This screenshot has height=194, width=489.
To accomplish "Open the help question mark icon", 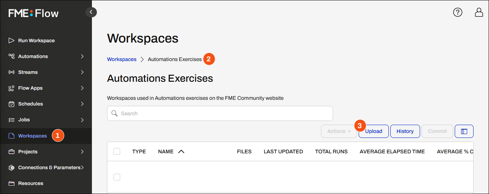I will [x=457, y=12].
